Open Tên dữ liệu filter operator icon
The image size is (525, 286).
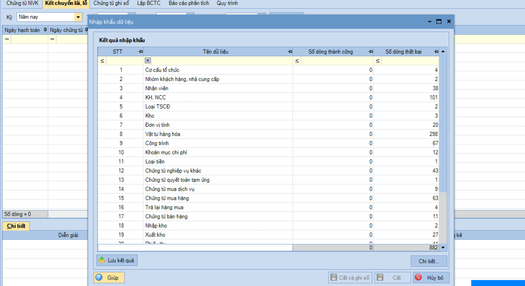[148, 61]
